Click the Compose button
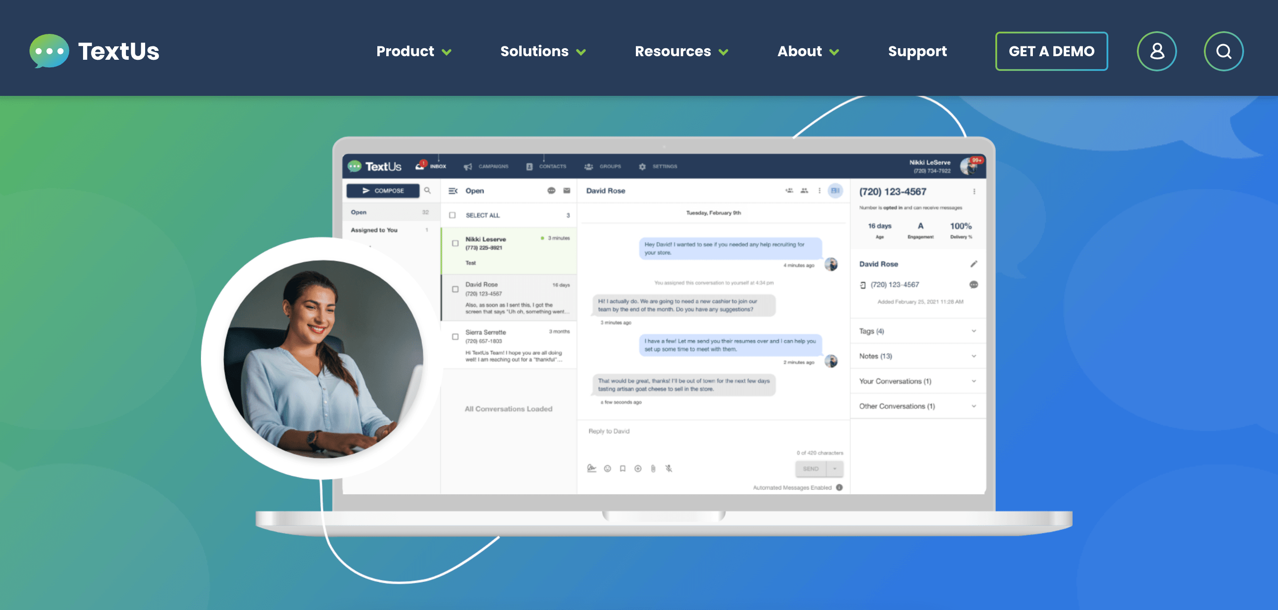 click(383, 190)
